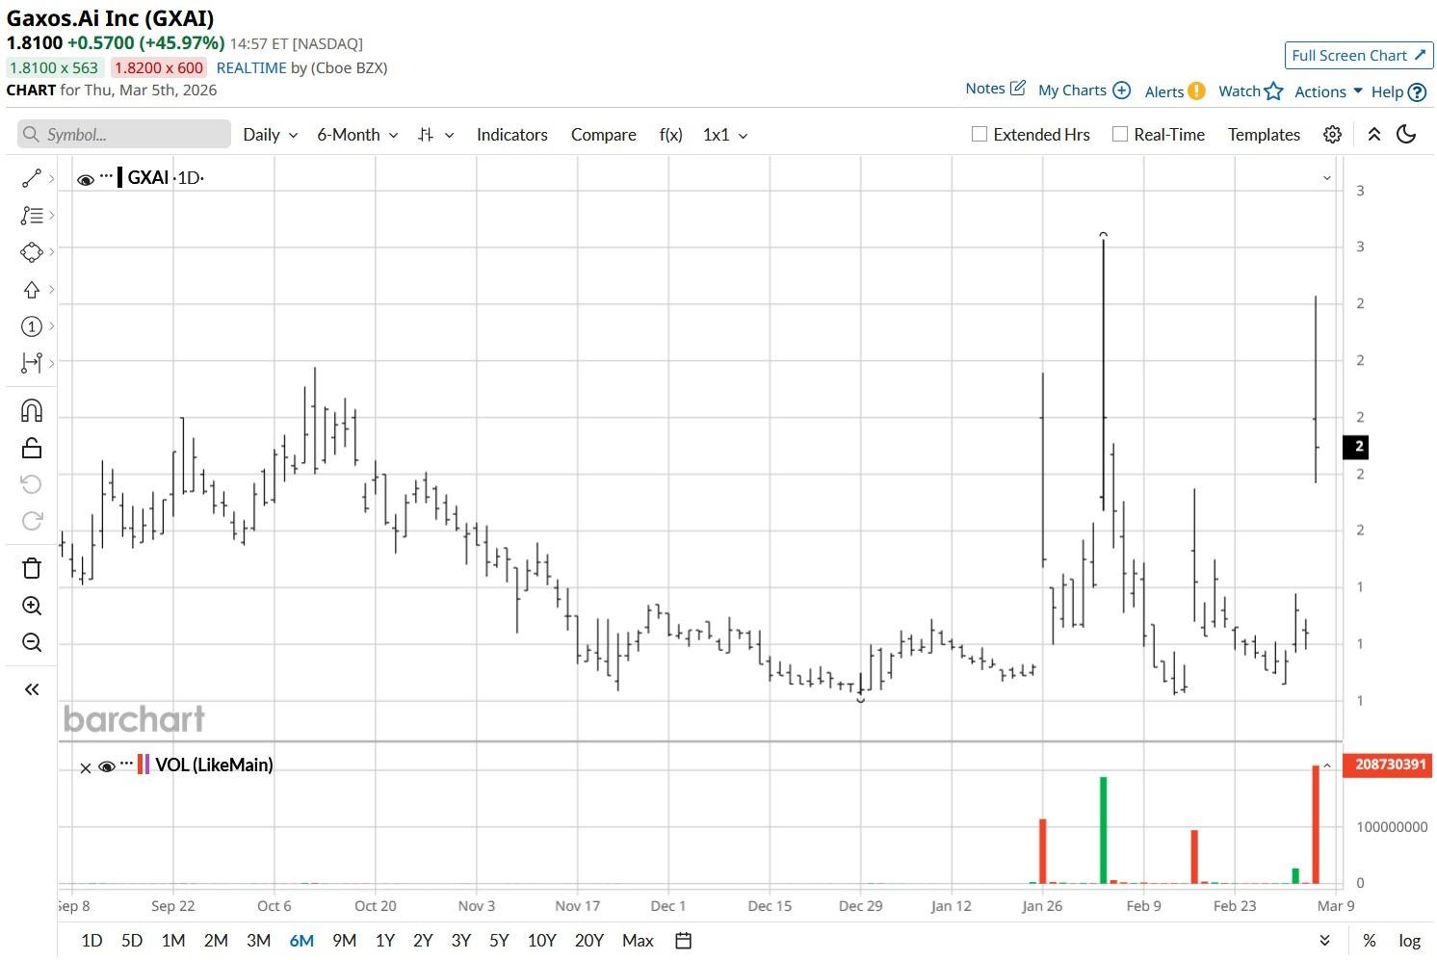Click the volume value label 208730391
This screenshot has width=1437, height=960.
(1388, 765)
